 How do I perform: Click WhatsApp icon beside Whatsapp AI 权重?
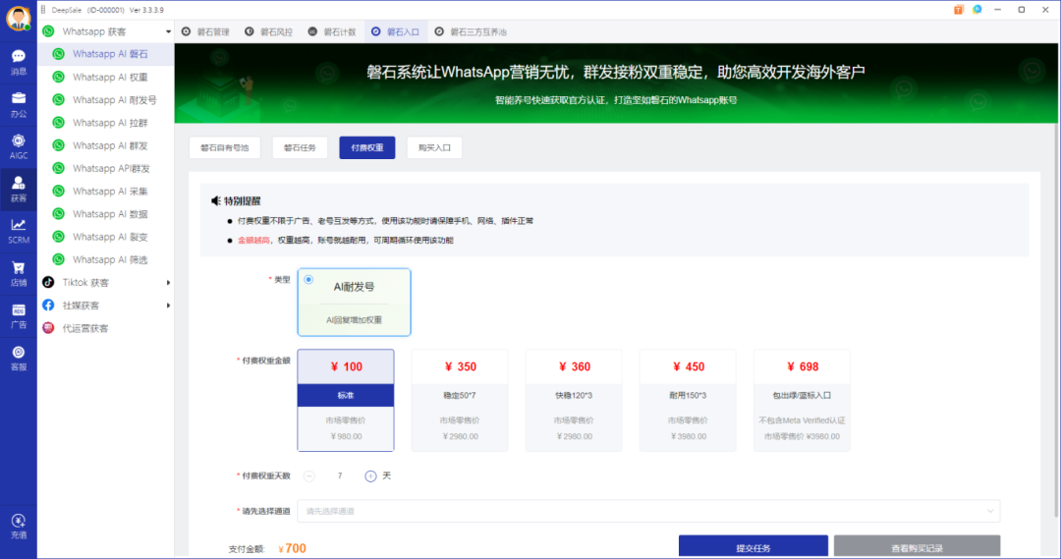click(59, 78)
